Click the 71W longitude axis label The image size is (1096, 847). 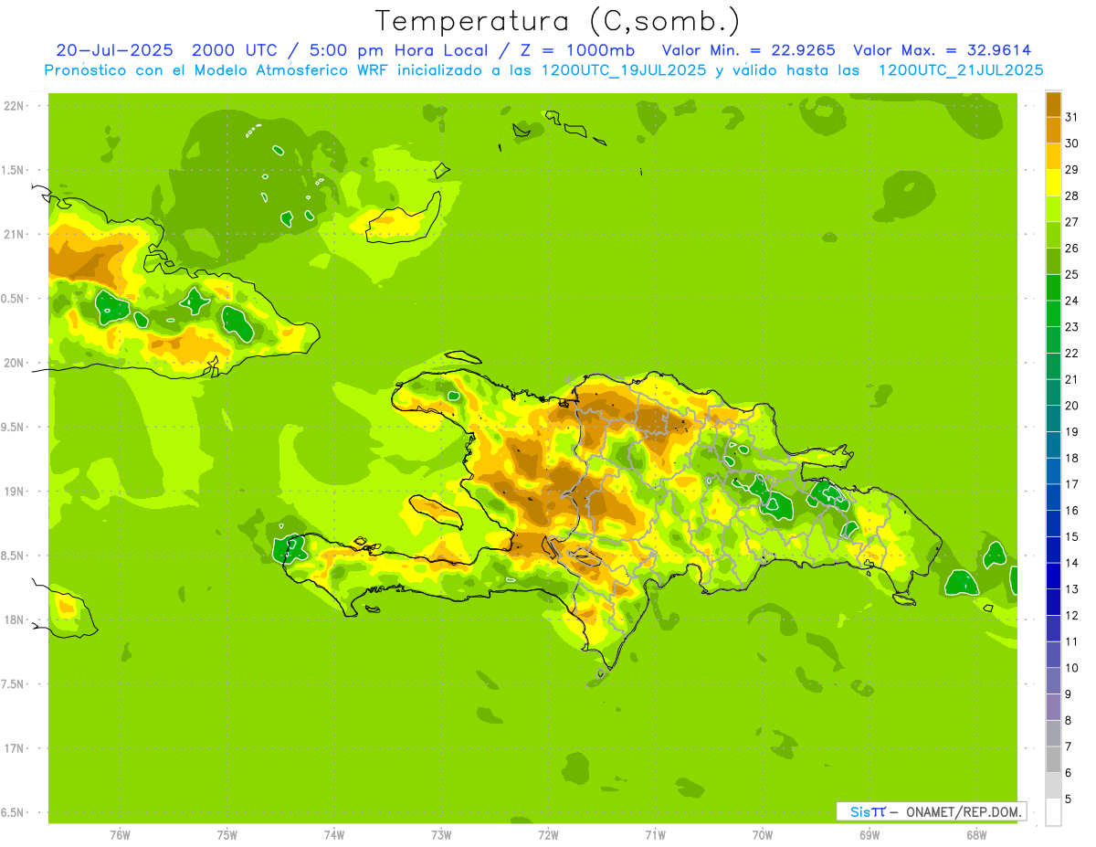click(655, 835)
